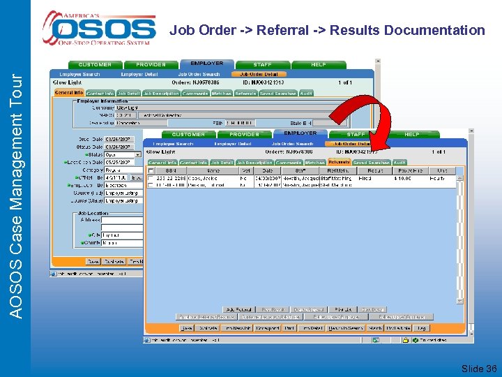Open Referrals sub-tab in the back window
The image size is (502, 377).
[x=245, y=94]
